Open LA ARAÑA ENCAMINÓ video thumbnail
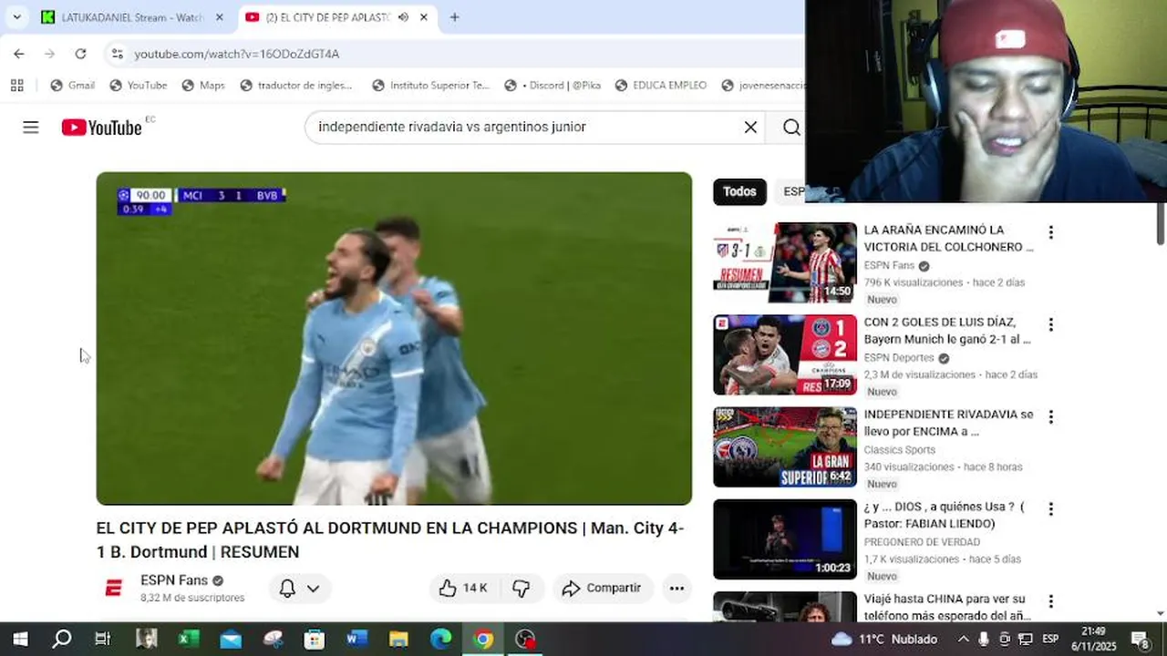Image resolution: width=1167 pixels, height=656 pixels. (x=785, y=262)
